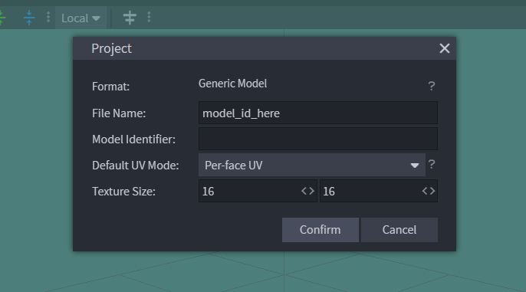Click the texture height slider arrows

click(429, 191)
